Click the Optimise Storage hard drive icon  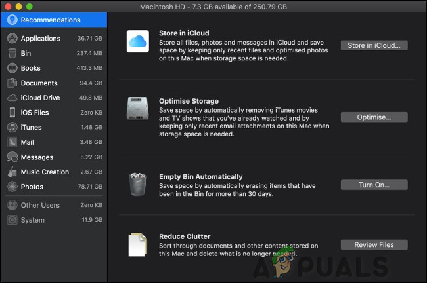coord(137,109)
